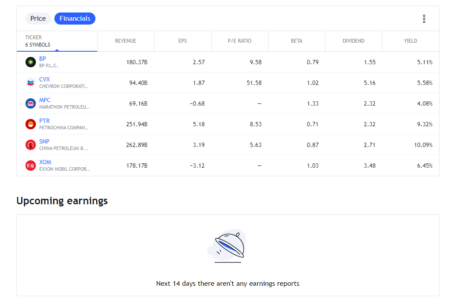Viewport: 455px width, 303px height.
Task: Click CVX dividend value 5.16
Action: click(x=370, y=83)
